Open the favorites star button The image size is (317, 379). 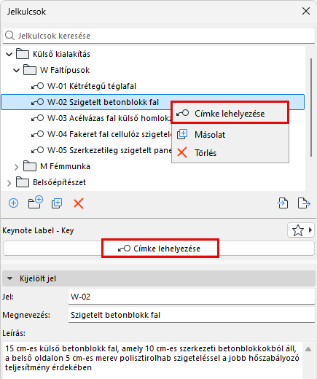tap(301, 230)
